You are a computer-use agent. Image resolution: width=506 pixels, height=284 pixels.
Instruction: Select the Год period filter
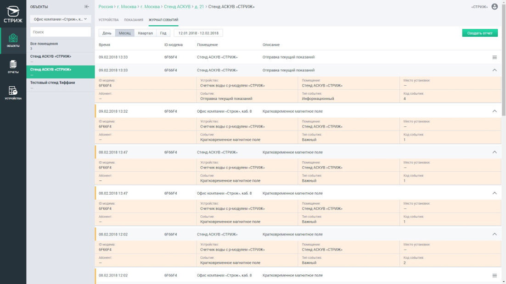click(163, 33)
